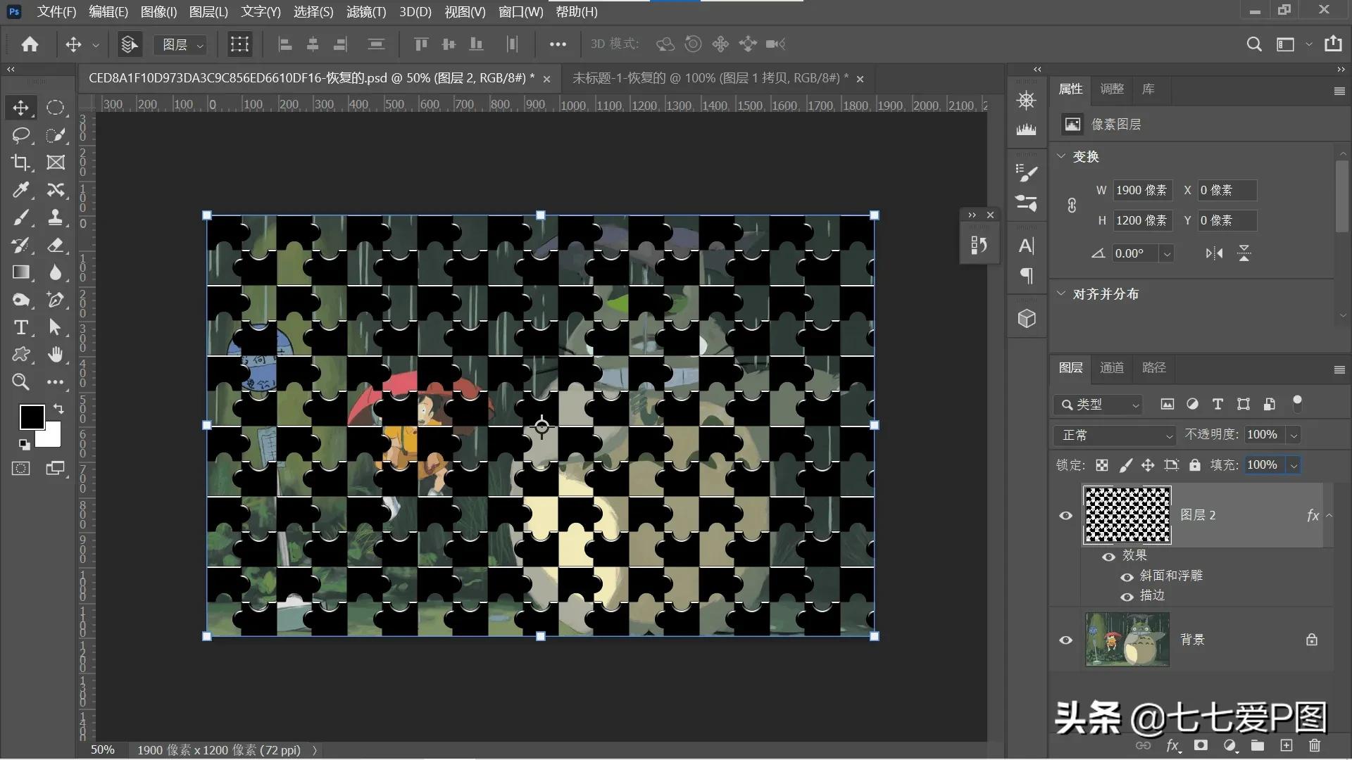This screenshot has height=760, width=1352.
Task: Select the Horizontal Type tool
Action: pyautogui.click(x=20, y=327)
